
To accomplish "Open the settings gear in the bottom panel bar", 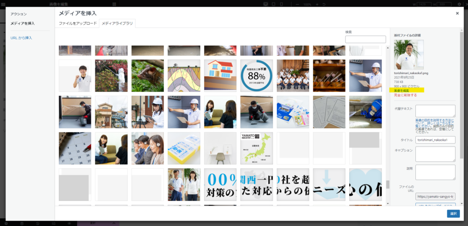I will click(5, 223).
